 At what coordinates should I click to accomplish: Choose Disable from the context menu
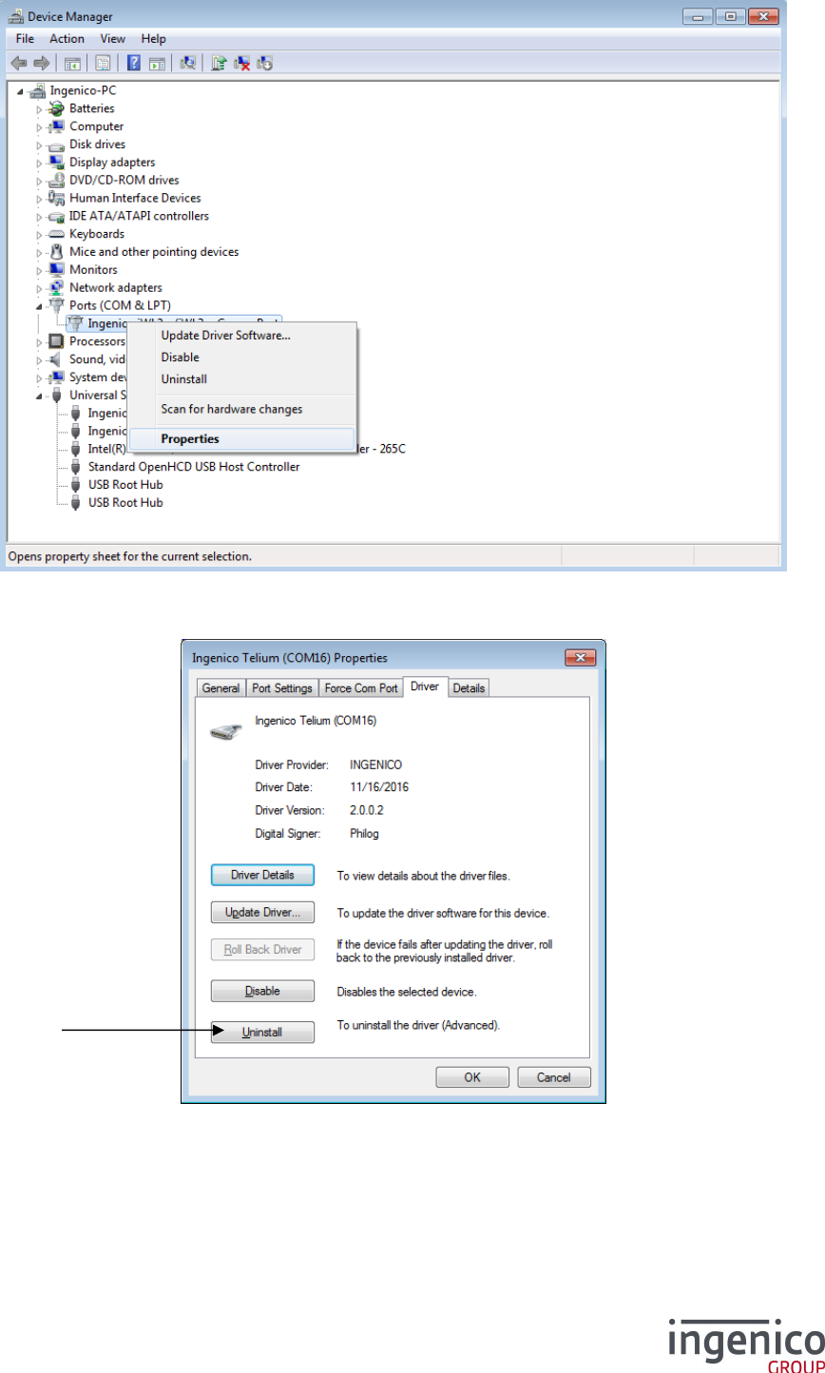tap(241, 358)
